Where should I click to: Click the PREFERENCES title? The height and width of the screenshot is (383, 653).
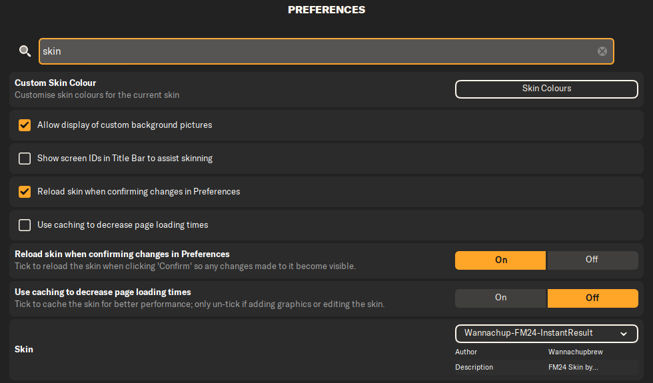click(326, 10)
